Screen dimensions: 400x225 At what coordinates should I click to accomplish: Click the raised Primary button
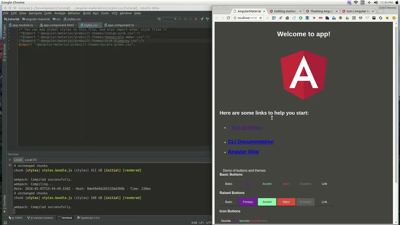[248, 202]
